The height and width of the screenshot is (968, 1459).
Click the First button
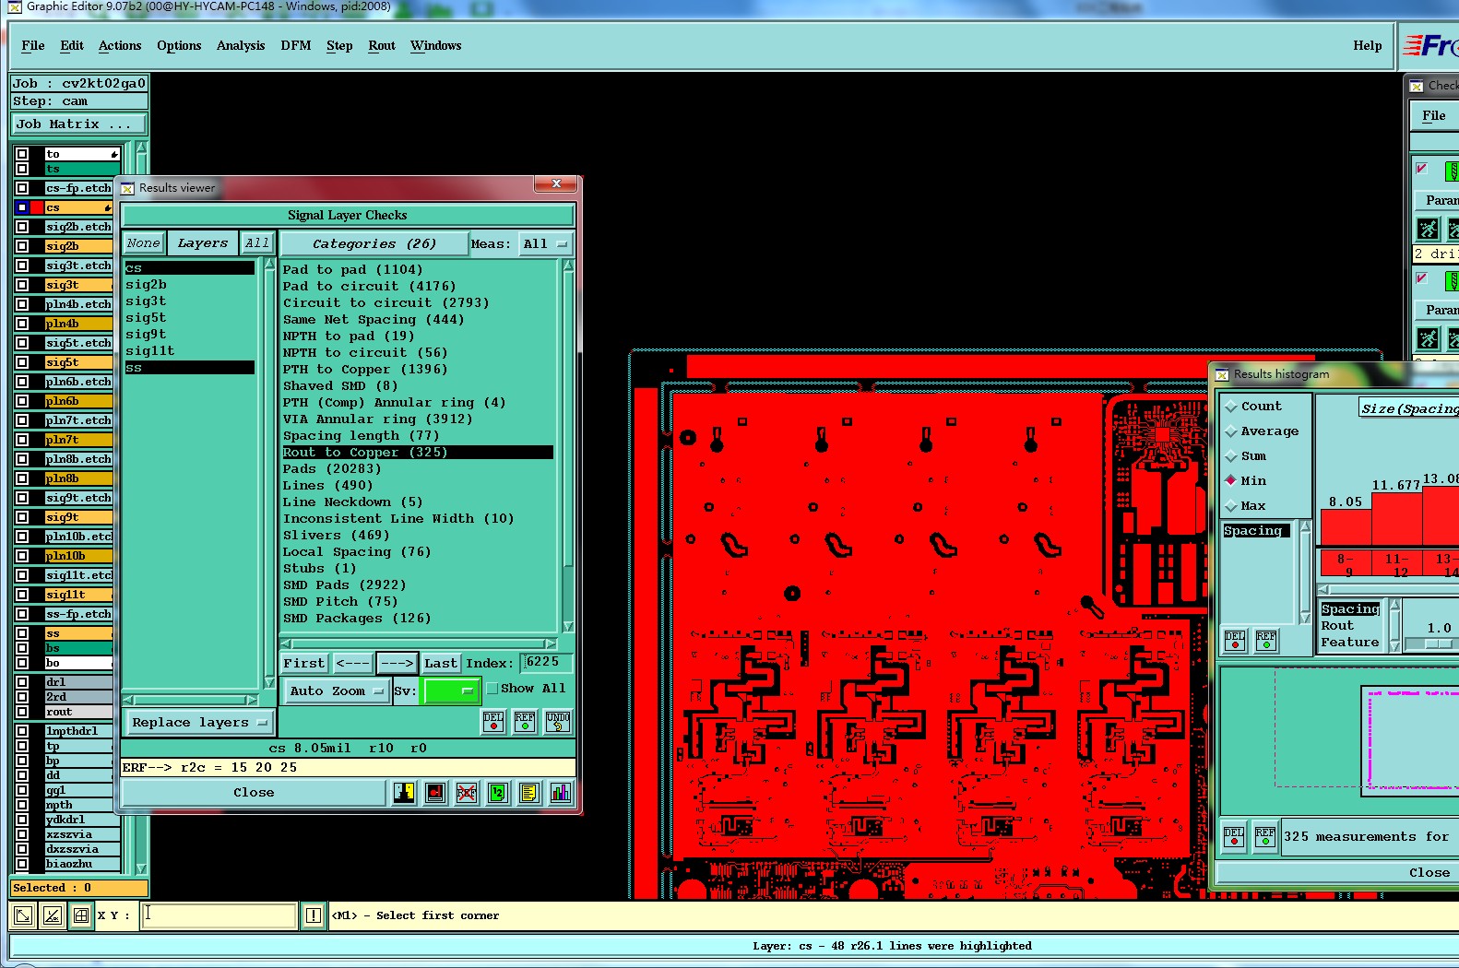click(304, 663)
